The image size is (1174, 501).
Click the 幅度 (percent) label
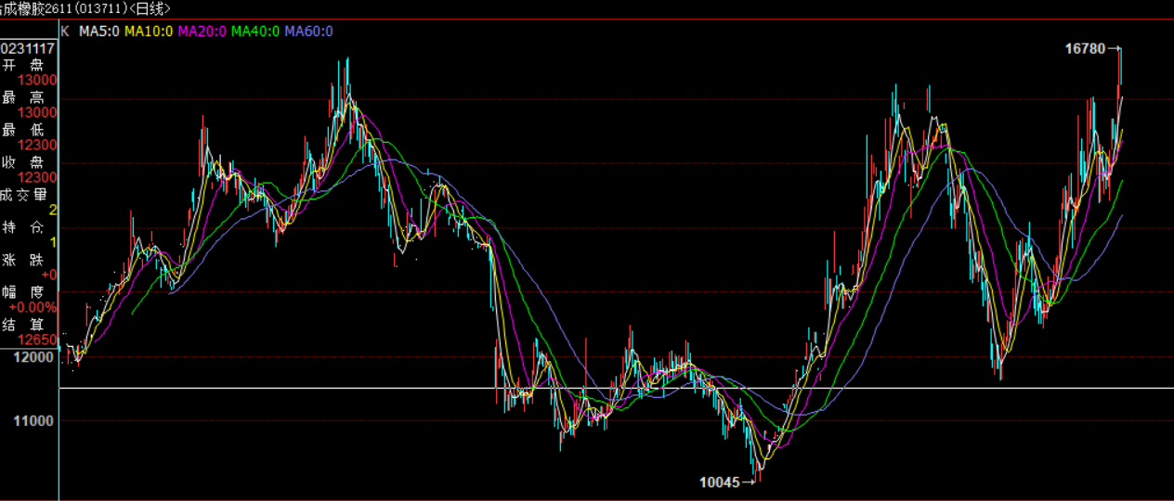coord(23,292)
